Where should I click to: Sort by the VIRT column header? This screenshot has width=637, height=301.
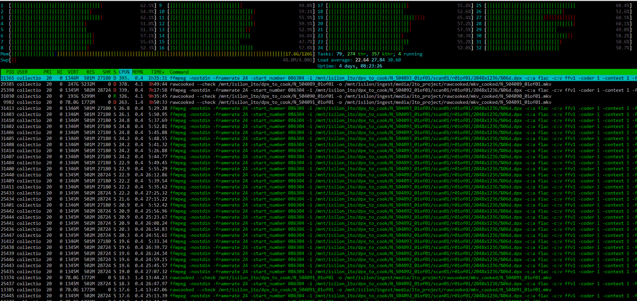click(73, 72)
